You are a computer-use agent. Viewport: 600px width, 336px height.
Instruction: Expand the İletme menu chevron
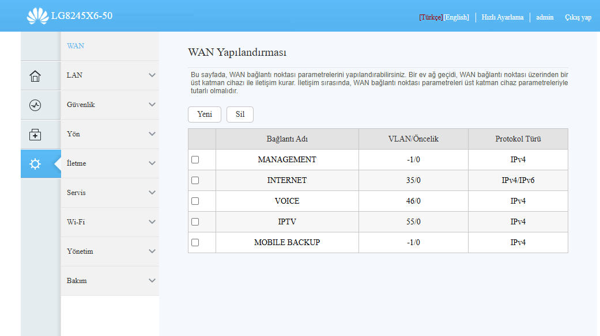point(152,163)
